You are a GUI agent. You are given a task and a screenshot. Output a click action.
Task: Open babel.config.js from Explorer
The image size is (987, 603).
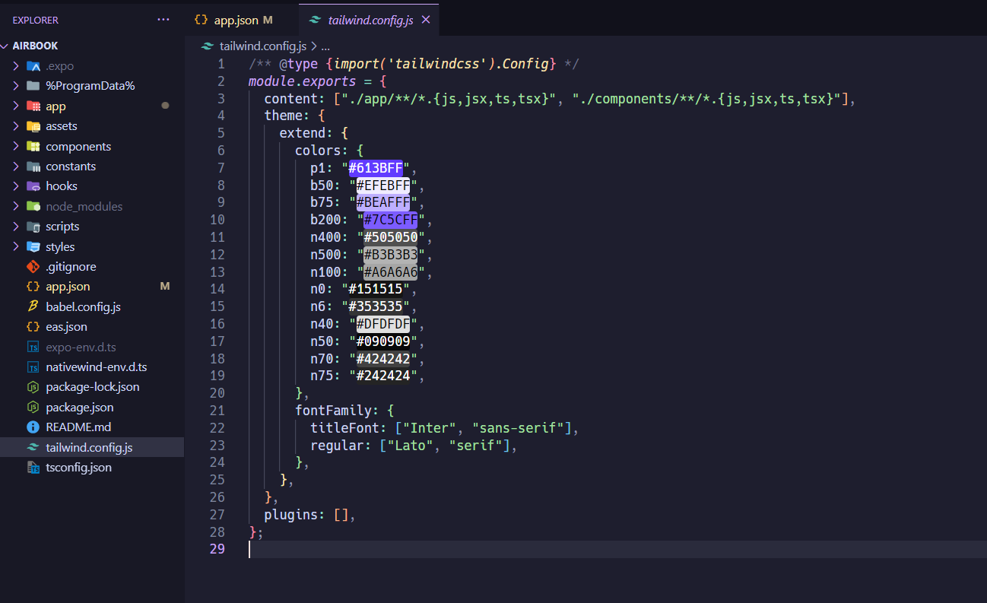(83, 307)
